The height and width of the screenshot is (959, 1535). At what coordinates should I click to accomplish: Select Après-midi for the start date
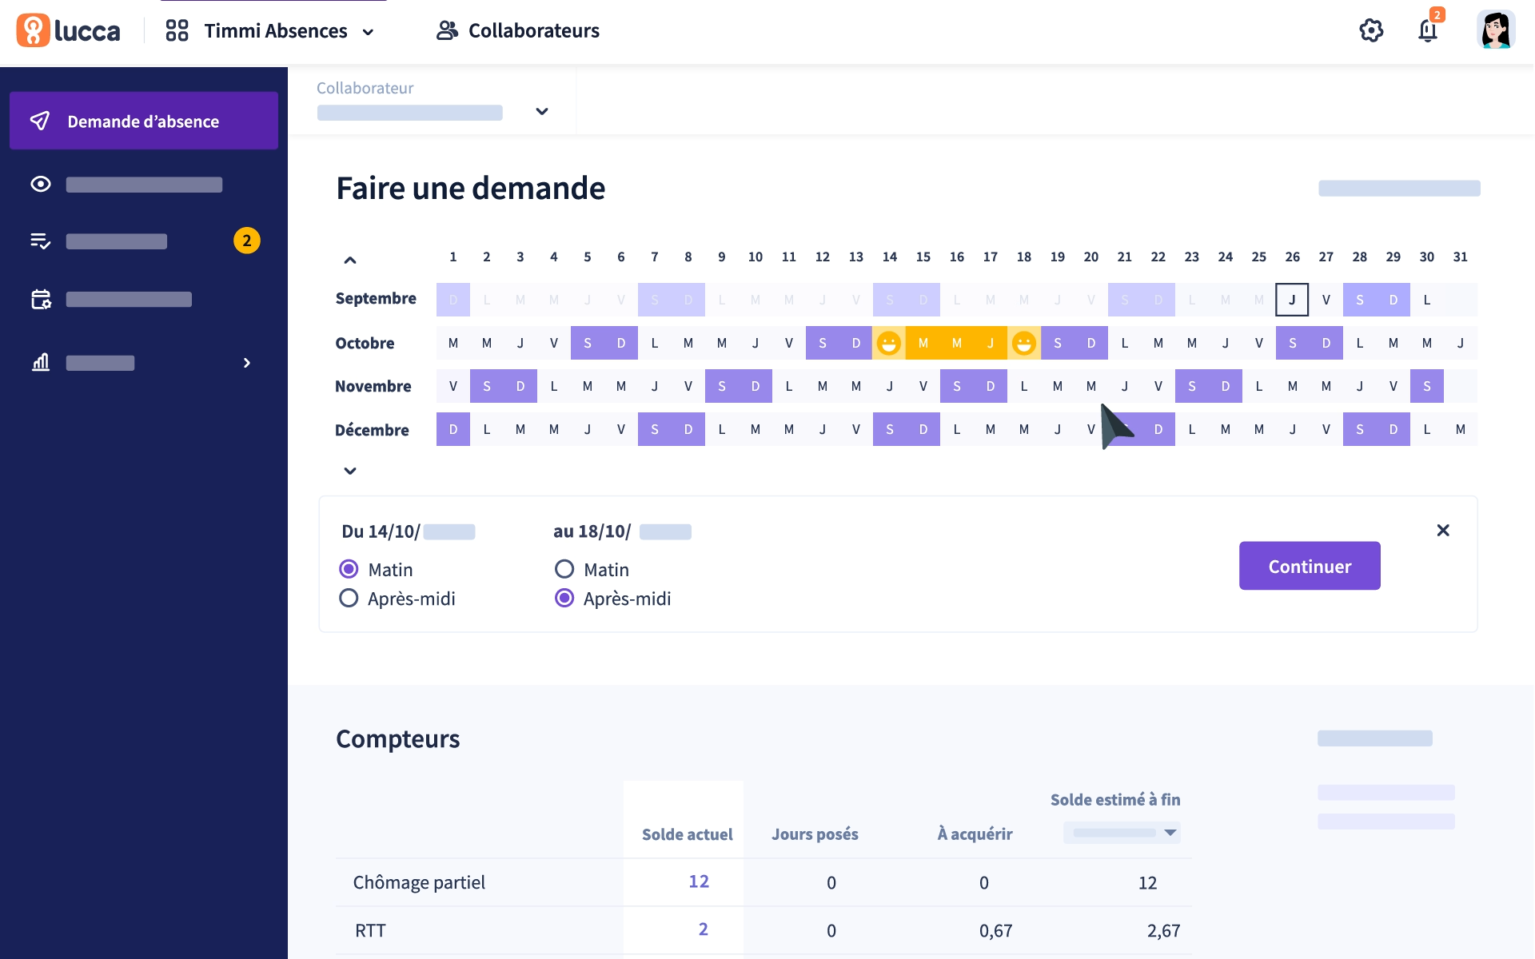tap(349, 598)
